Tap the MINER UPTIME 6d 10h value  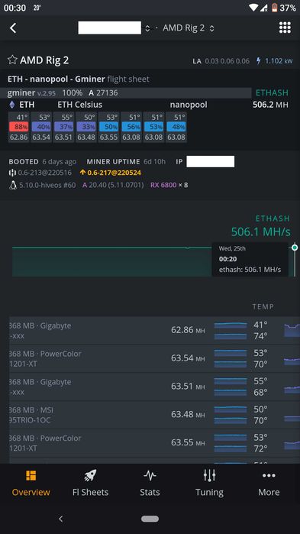(126, 161)
